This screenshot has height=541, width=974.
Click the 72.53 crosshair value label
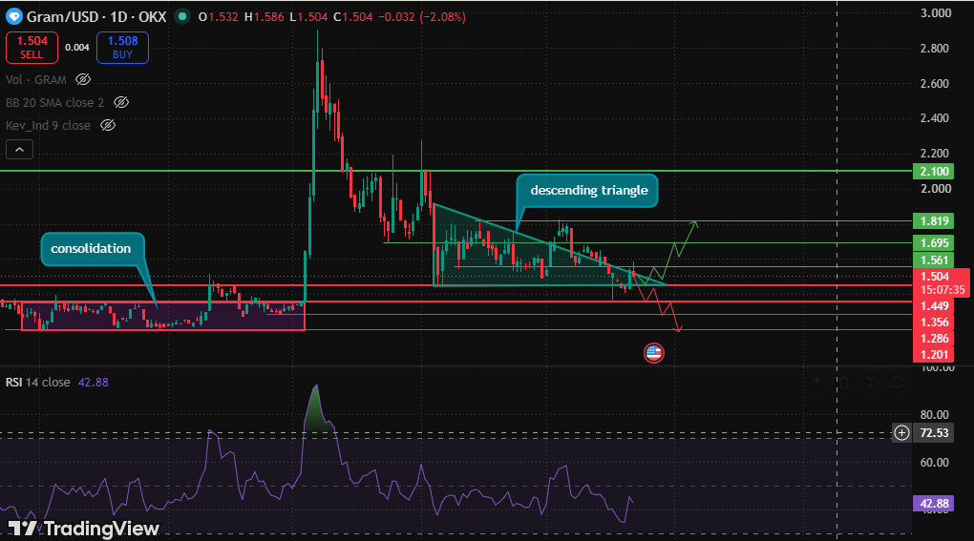coord(934,432)
